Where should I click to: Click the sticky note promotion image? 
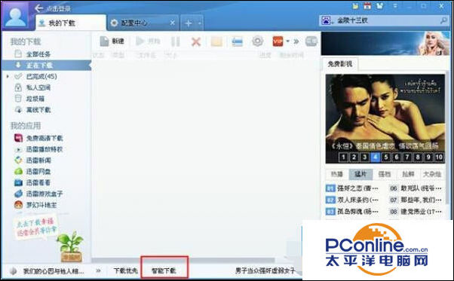(35, 227)
